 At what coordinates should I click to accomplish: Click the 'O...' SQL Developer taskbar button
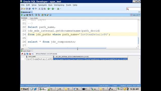tap(43, 89)
